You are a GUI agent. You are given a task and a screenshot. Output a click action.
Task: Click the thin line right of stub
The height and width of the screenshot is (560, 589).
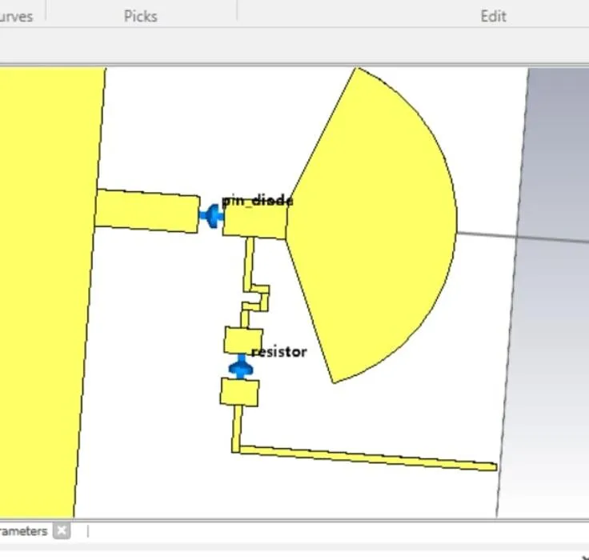tap(528, 238)
